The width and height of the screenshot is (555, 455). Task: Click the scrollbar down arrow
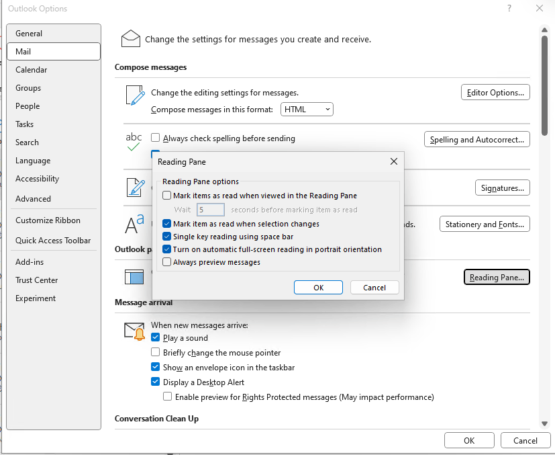[x=544, y=423]
